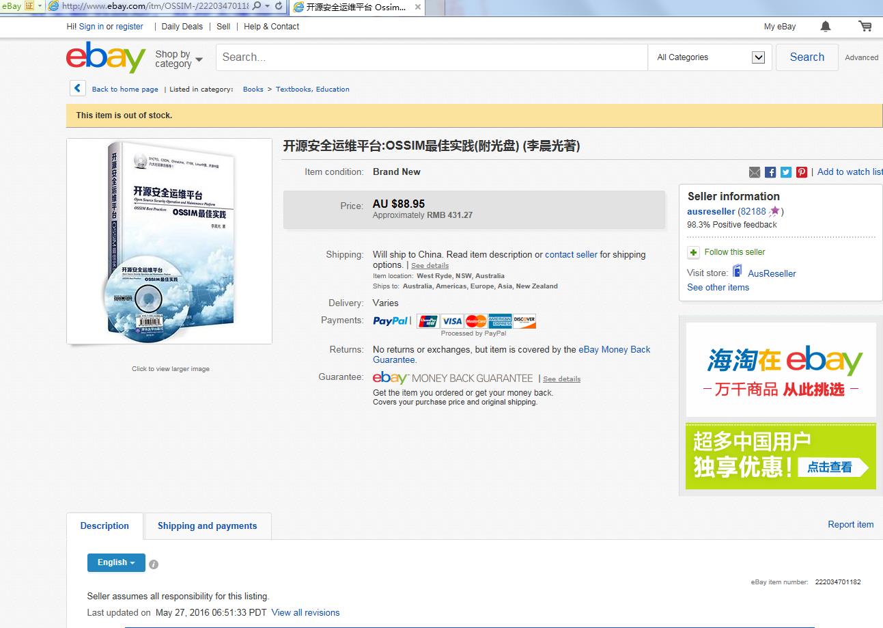Click the UnionPay card logo
Screen dimensions: 883x628
(428, 320)
